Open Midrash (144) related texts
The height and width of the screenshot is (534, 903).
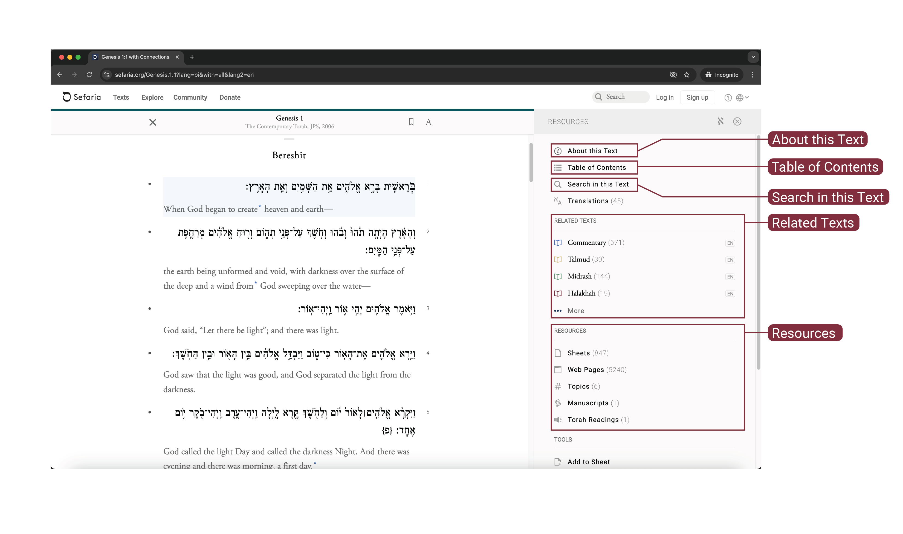tap(589, 276)
